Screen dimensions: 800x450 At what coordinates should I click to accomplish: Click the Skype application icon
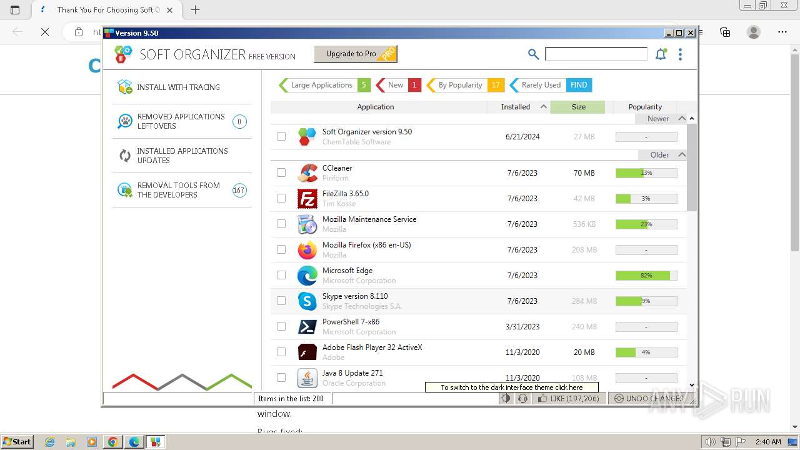point(307,301)
